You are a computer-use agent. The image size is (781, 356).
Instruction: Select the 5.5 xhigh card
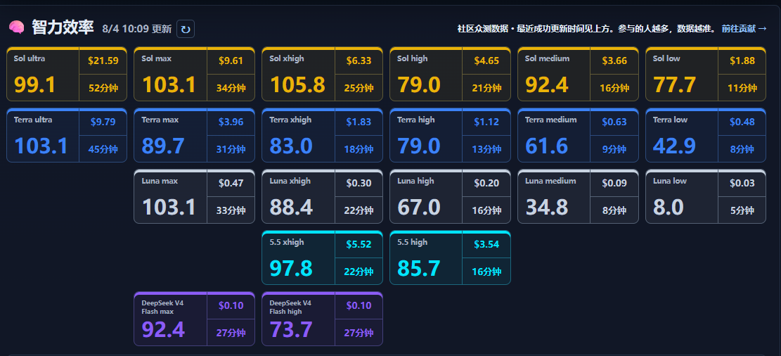(322, 258)
